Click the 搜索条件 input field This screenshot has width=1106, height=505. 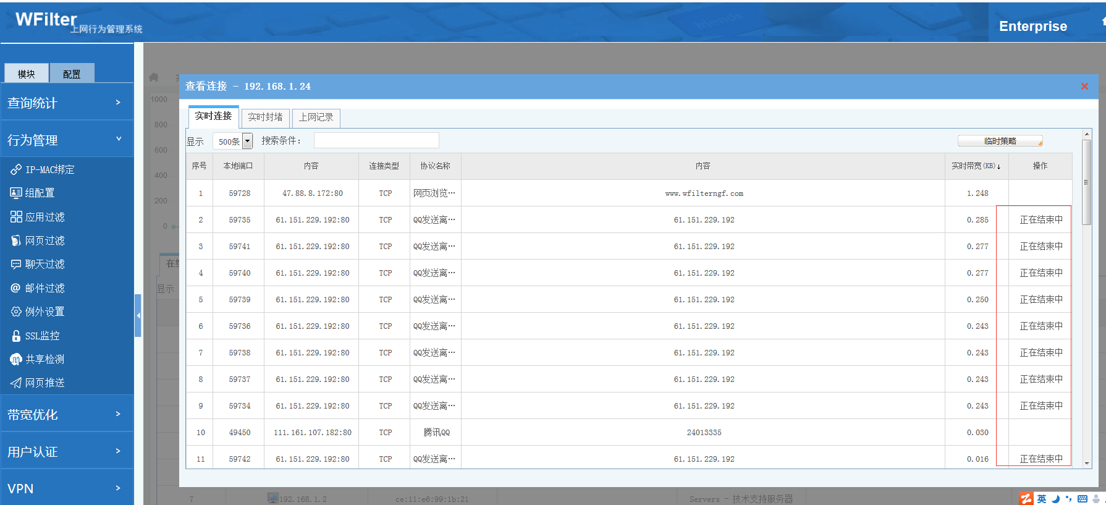point(376,141)
